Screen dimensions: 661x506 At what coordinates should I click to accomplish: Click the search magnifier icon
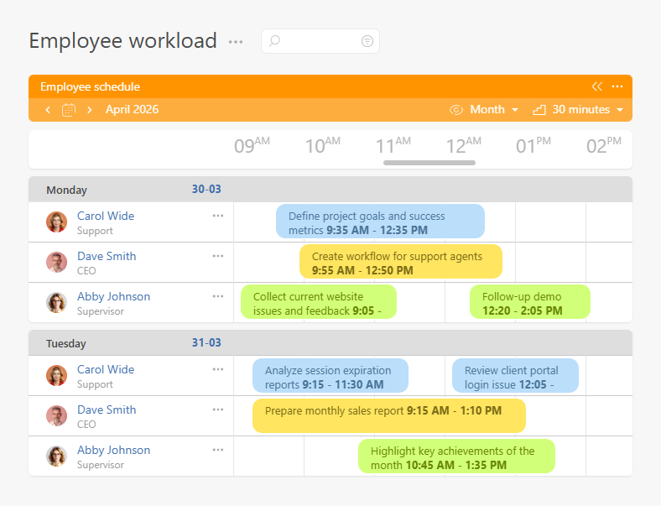tap(274, 41)
